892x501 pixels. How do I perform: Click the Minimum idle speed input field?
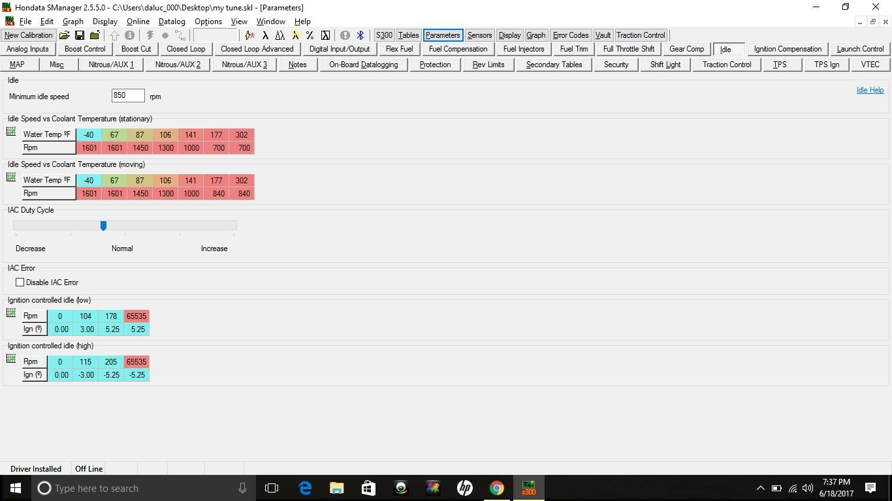(128, 95)
